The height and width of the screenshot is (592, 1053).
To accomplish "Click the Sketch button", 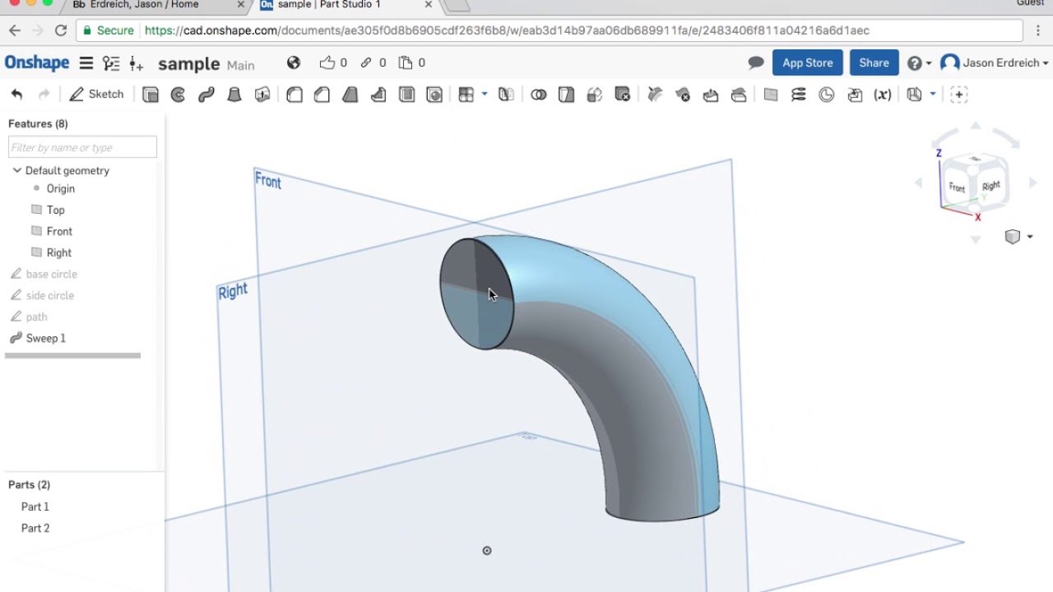I will 97,95.
